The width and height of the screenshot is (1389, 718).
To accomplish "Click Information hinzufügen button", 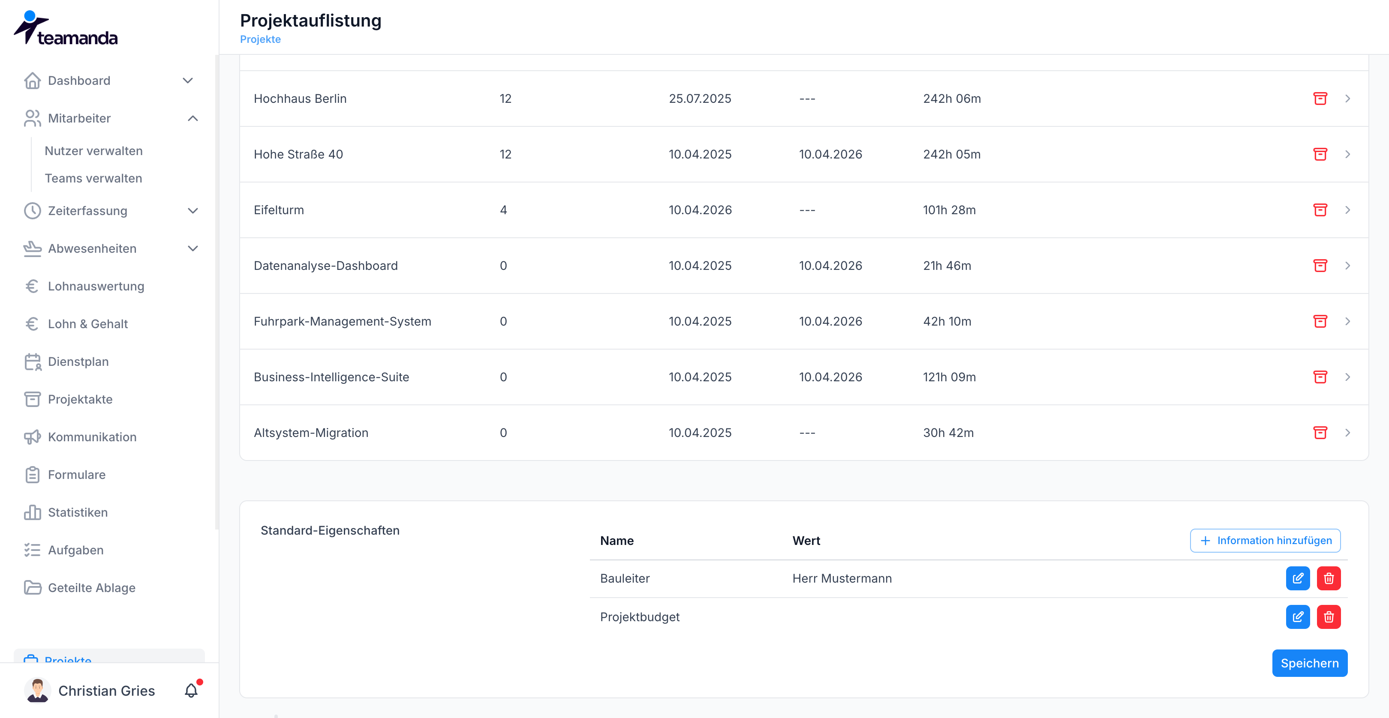I will point(1265,541).
